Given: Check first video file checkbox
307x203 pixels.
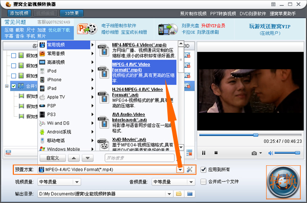Looking at the screenshot, I should (x=13, y=56).
